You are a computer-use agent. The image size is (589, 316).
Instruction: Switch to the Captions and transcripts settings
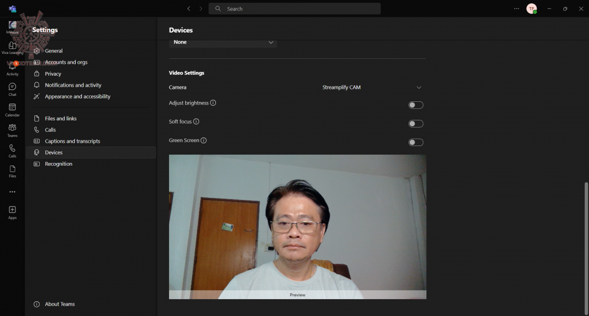click(x=71, y=141)
